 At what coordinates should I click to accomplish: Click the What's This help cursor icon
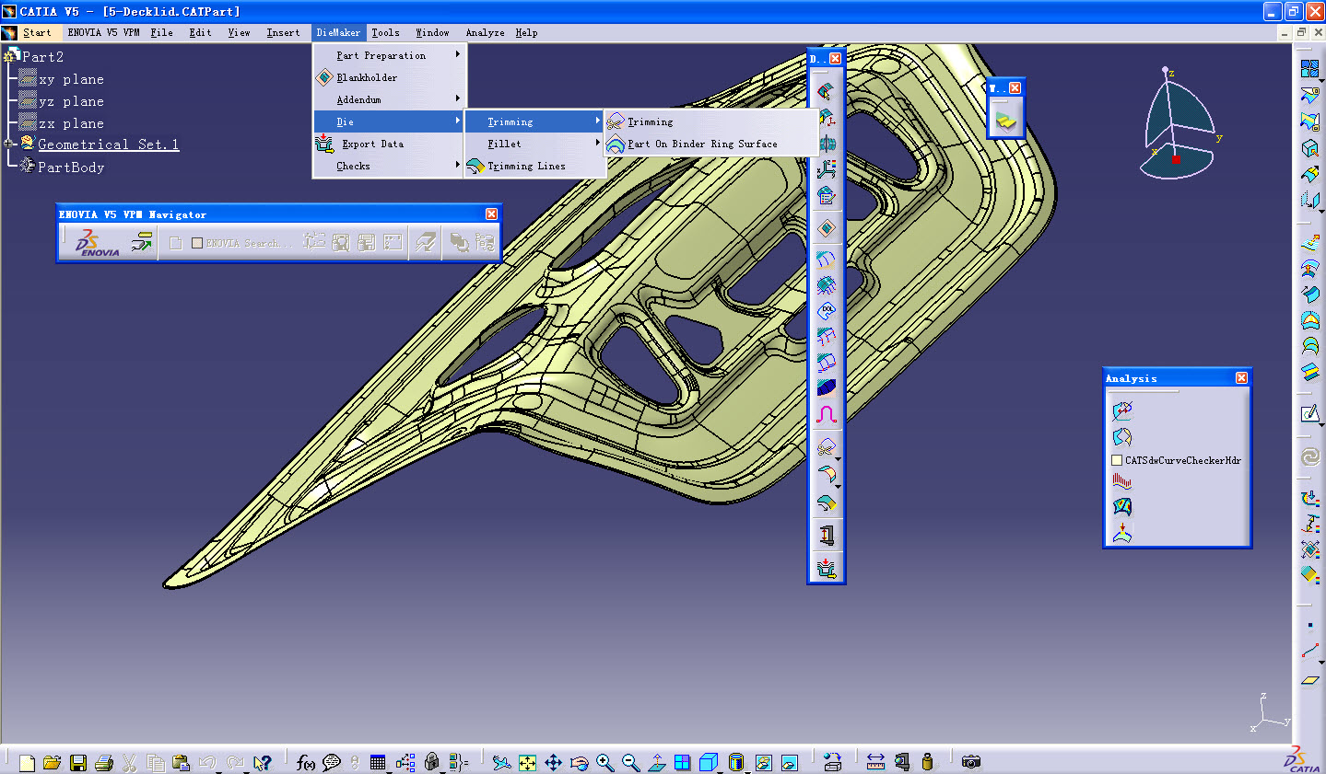point(263,762)
